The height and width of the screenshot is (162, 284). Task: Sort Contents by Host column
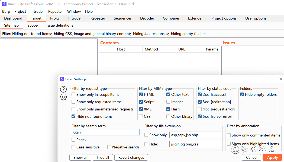pos(121,49)
